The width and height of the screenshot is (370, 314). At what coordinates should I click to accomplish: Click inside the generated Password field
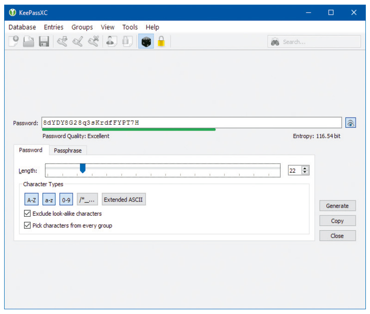pos(191,123)
